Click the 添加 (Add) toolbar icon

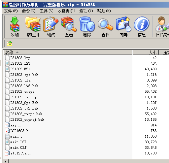pyautogui.click(x=15, y=24)
